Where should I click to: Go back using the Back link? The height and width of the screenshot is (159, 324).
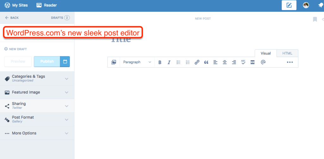coord(12,18)
